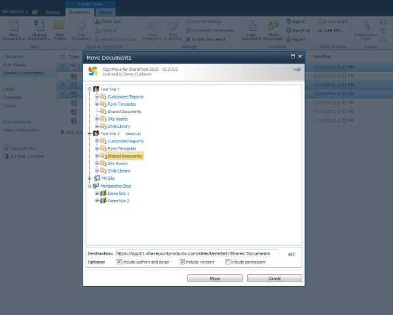The width and height of the screenshot is (393, 315).
Task: Click Discard Check Out in ribbon
Action: [x=115, y=39]
